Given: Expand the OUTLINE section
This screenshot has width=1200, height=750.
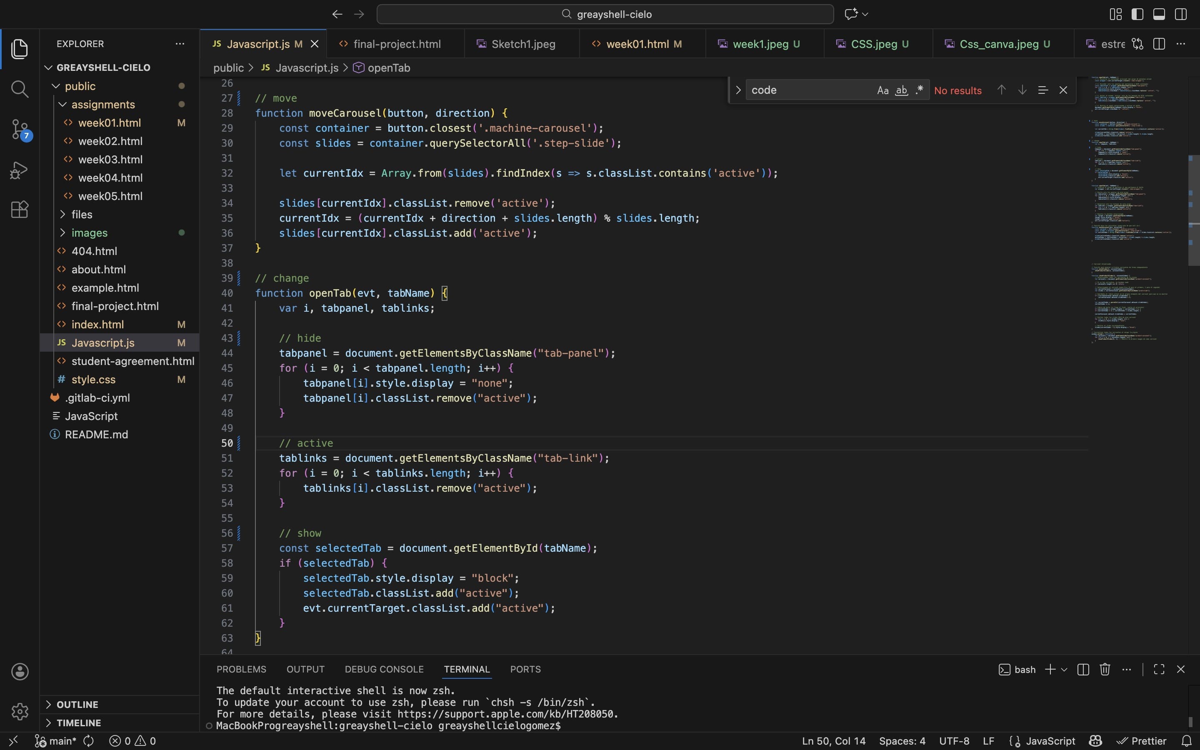Looking at the screenshot, I should [x=77, y=704].
